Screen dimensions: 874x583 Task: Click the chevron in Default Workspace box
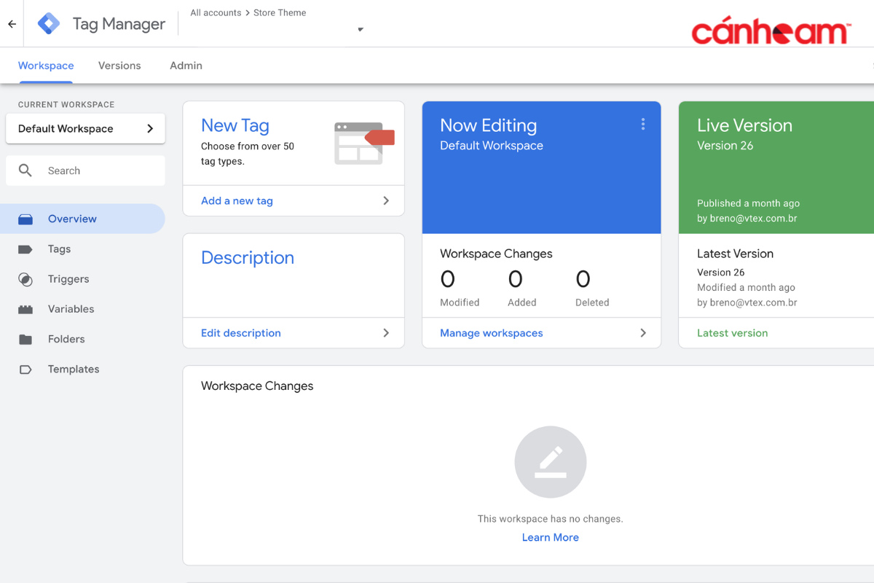click(150, 128)
